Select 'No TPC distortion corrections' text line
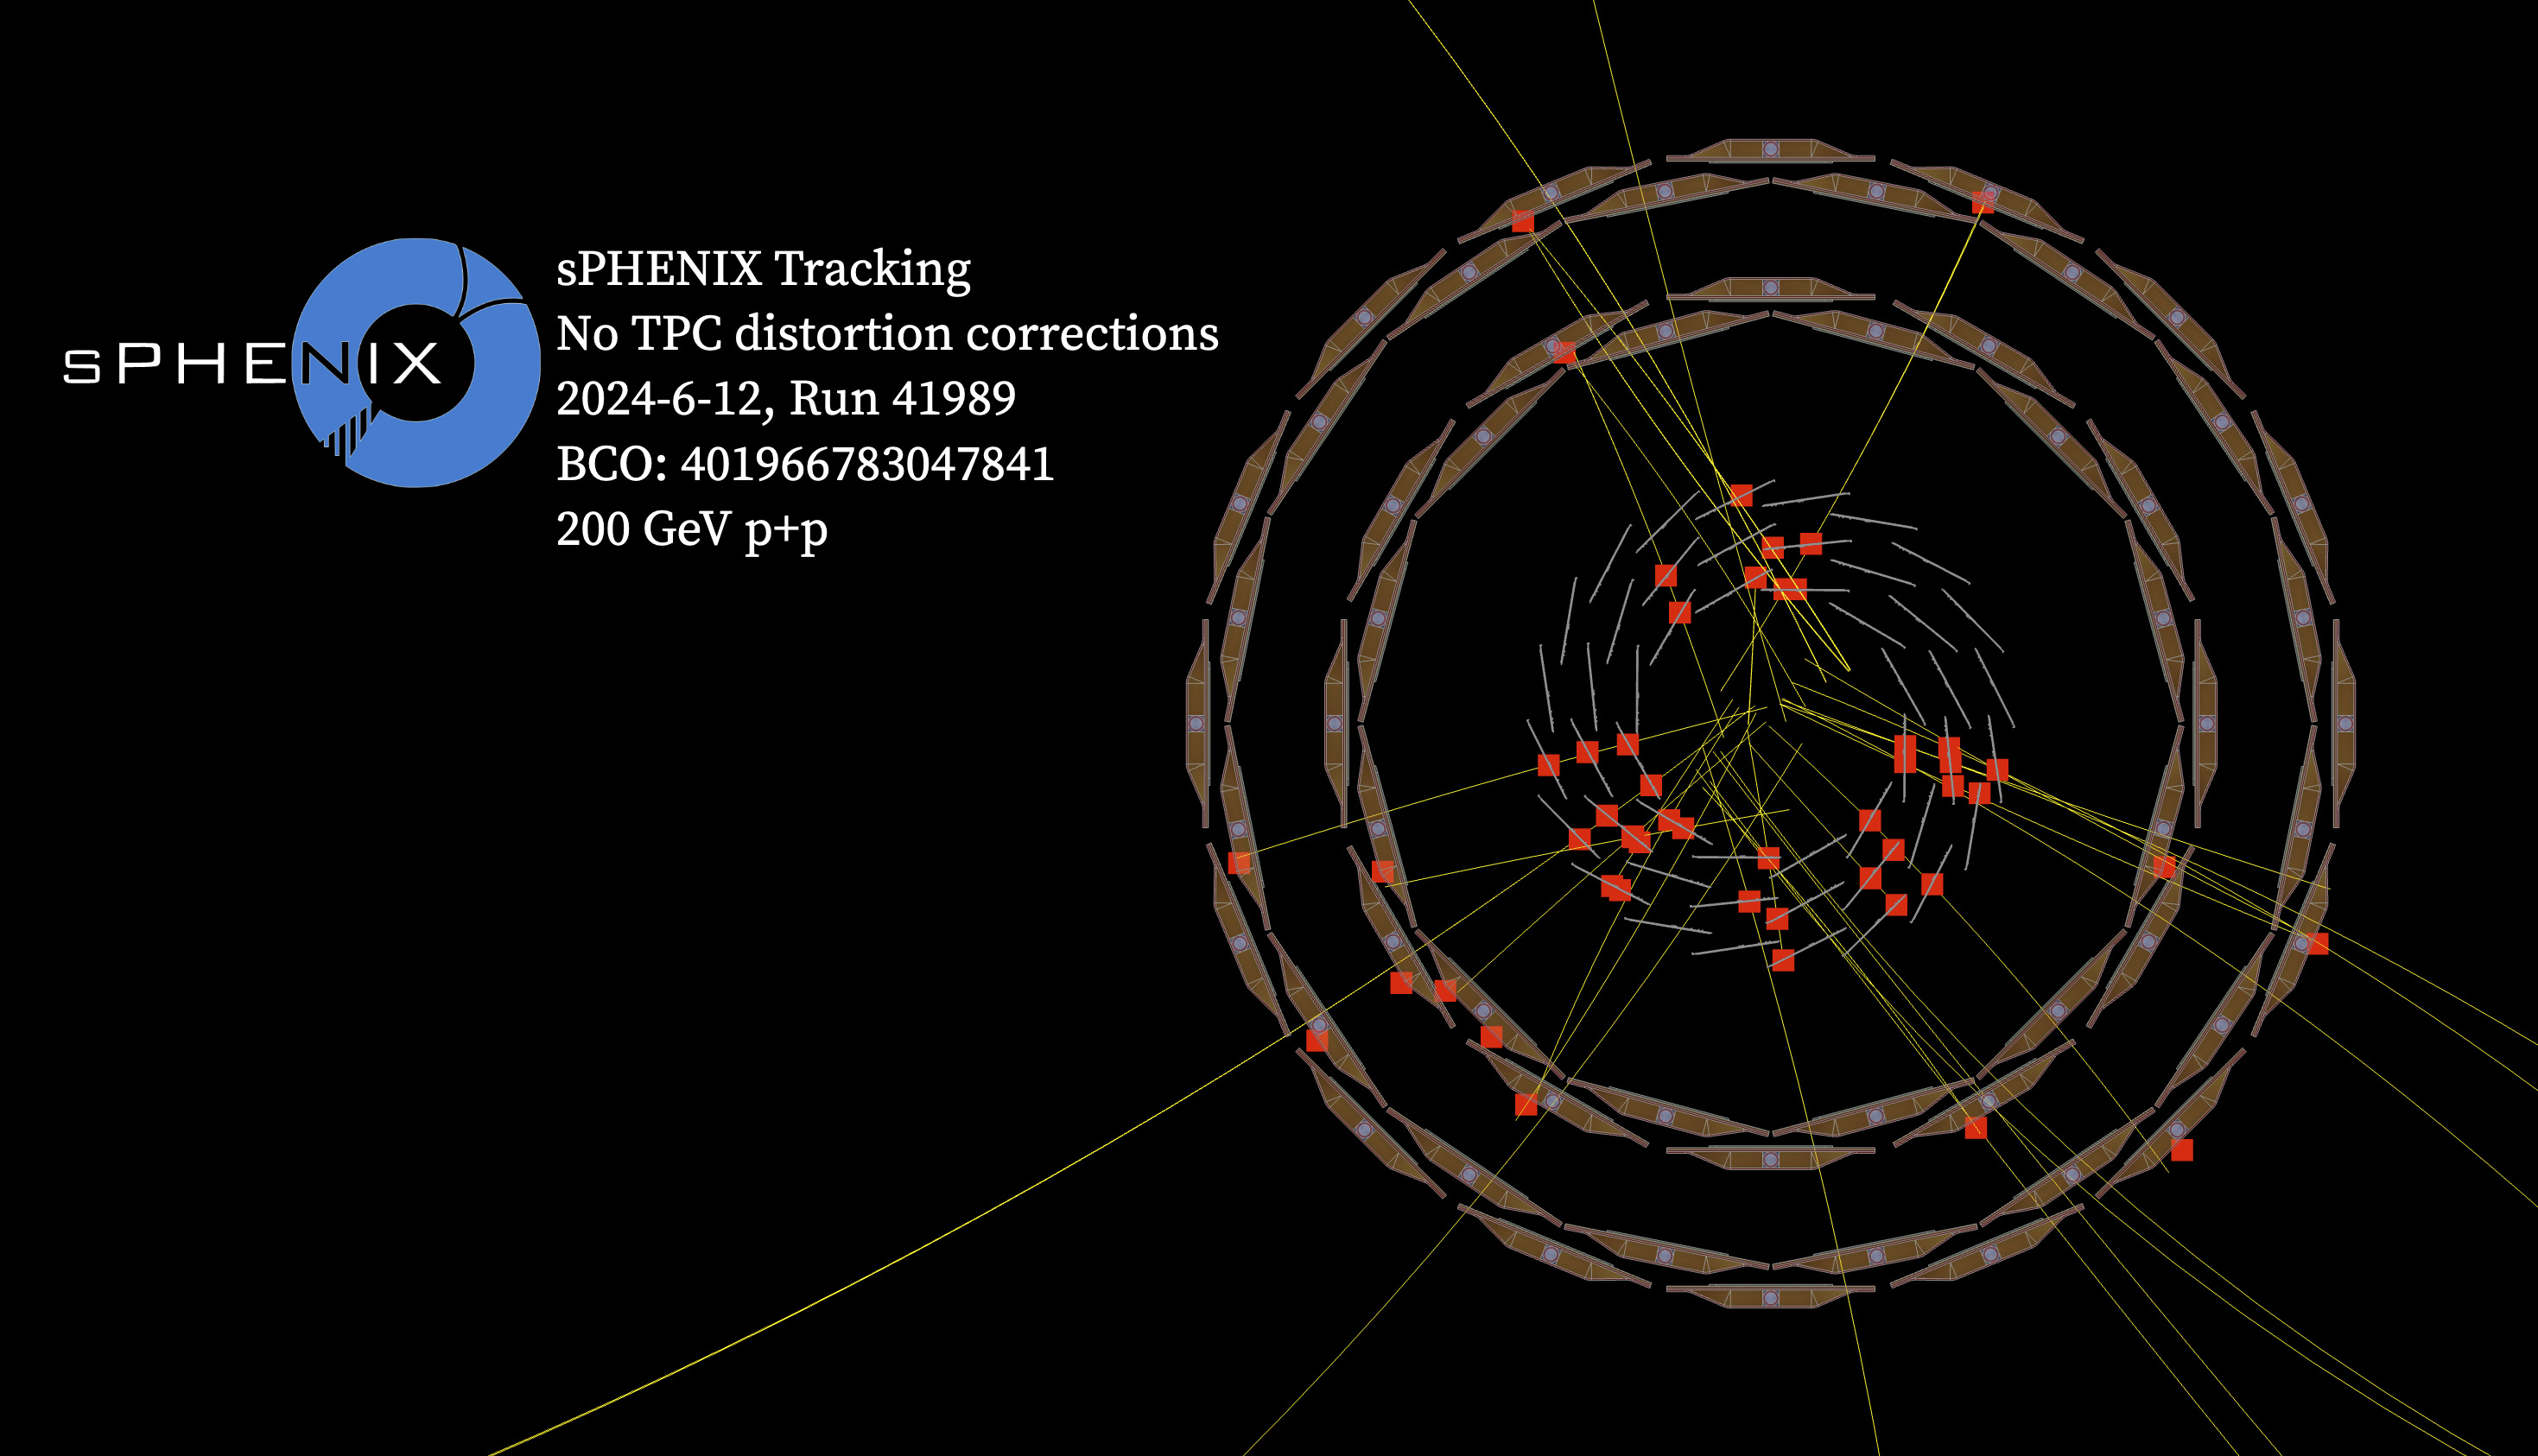2538x1456 pixels. (x=887, y=333)
